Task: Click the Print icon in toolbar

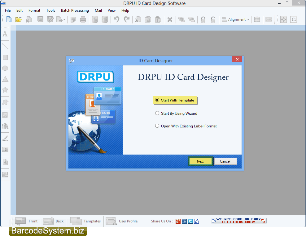Action: pyautogui.click(x=83, y=19)
